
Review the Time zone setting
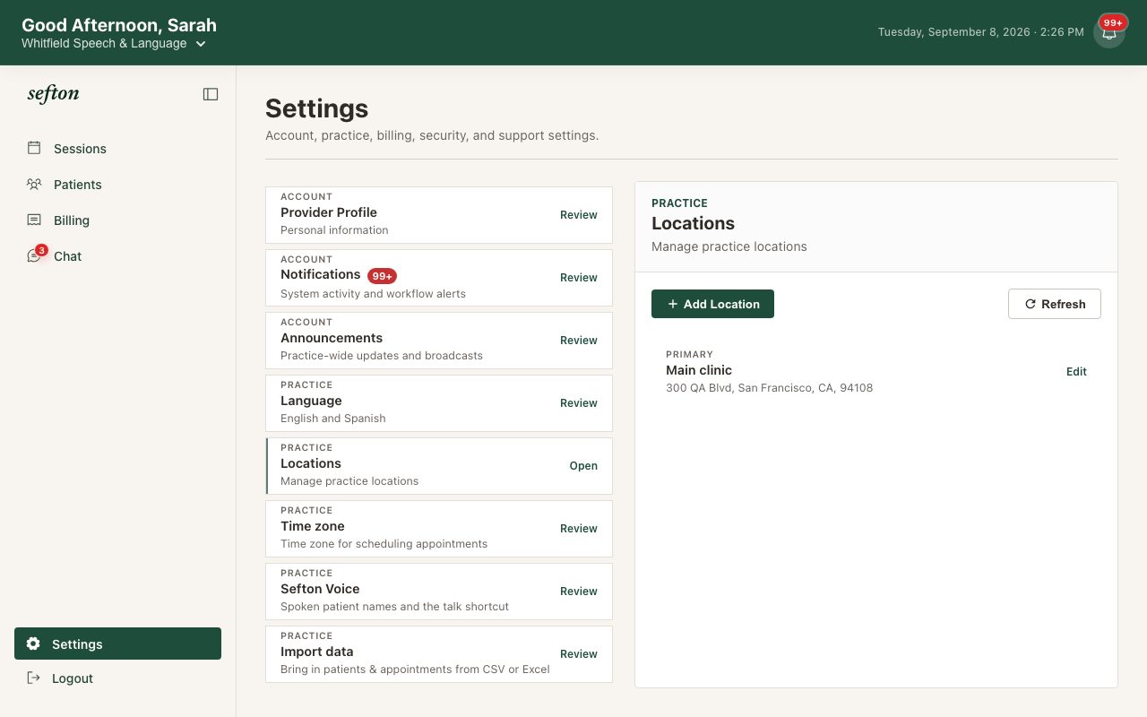pos(579,529)
